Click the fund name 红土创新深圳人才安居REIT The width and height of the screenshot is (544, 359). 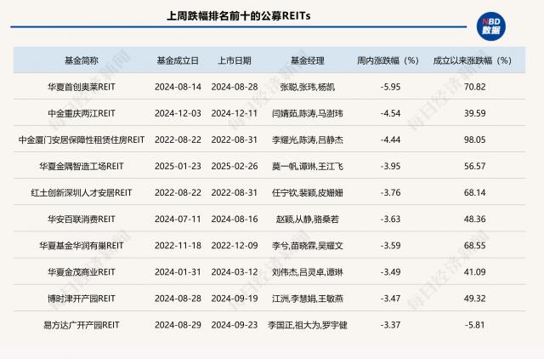click(x=82, y=192)
